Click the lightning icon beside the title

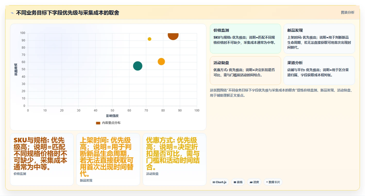click(12, 13)
